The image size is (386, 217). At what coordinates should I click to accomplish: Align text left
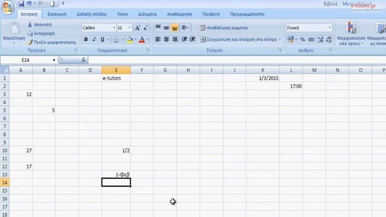click(x=158, y=39)
